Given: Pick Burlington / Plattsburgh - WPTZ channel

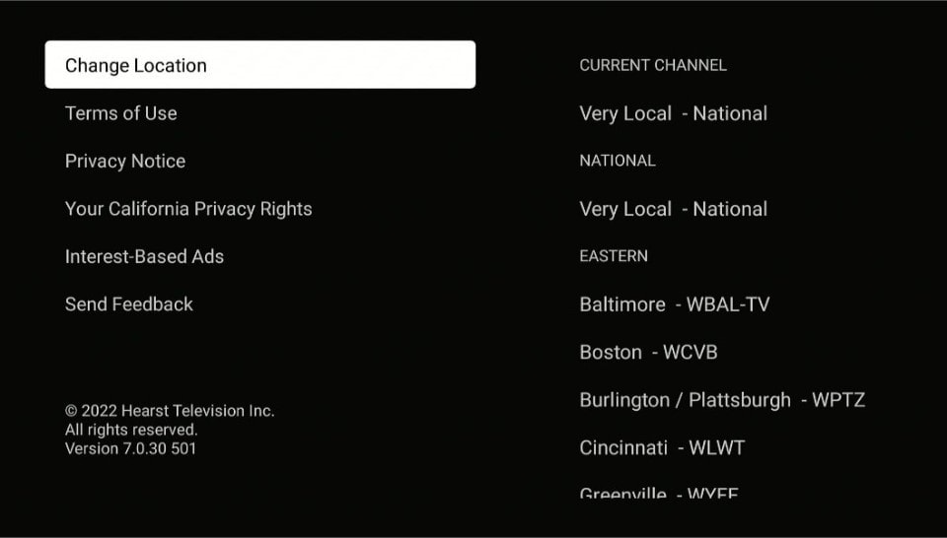Looking at the screenshot, I should click(x=722, y=400).
